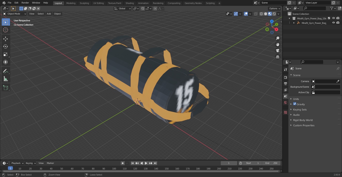This screenshot has height=177, width=342.
Task: Toggle proportional editing
Action: [x=155, y=9]
